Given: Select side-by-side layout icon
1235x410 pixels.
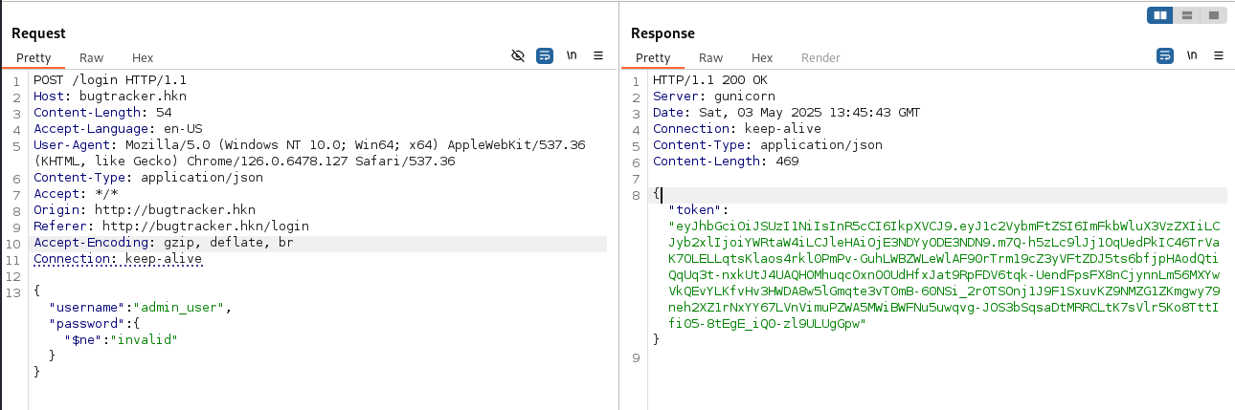Looking at the screenshot, I should [x=1160, y=15].
